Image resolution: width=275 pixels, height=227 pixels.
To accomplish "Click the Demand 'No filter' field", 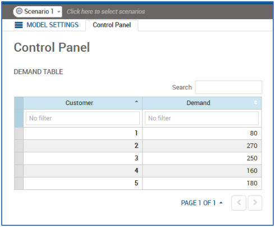I will (201, 118).
